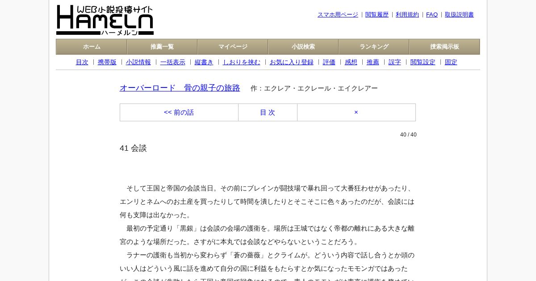
Task: Switch to 携帯版 mobile version
Action: point(107,62)
